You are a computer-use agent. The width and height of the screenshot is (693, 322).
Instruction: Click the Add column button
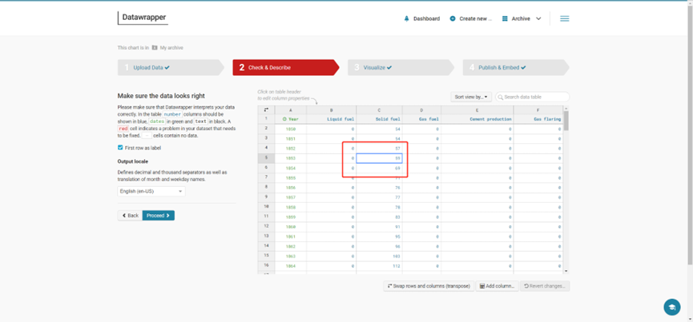pyautogui.click(x=498, y=286)
